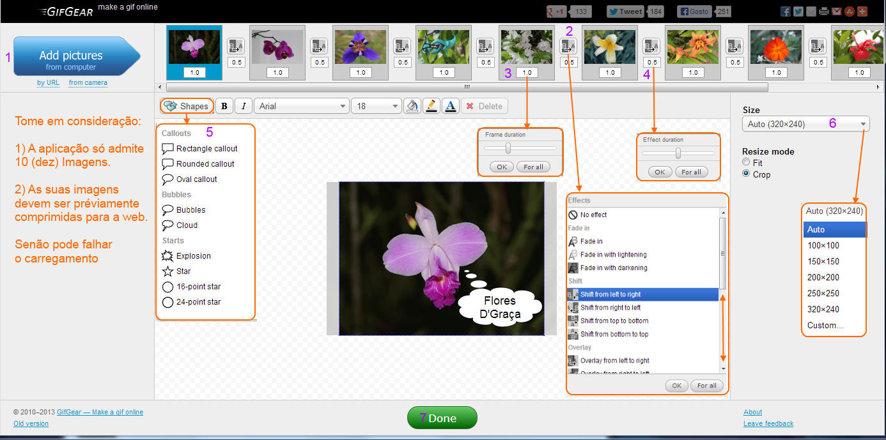
Task: Expand the Size Auto (320×240) dropdown
Action: (806, 124)
